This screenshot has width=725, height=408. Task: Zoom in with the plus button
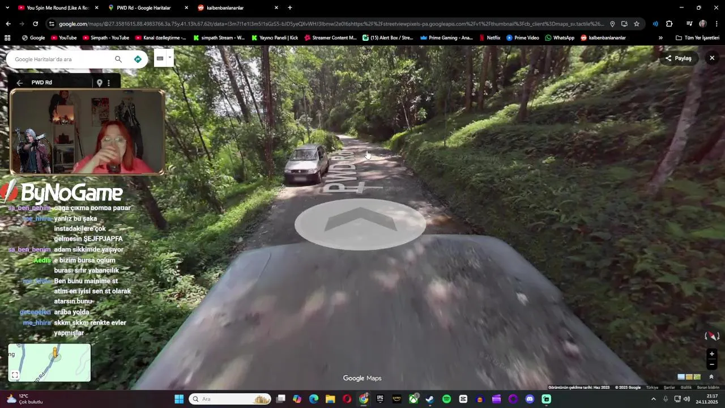(x=712, y=354)
